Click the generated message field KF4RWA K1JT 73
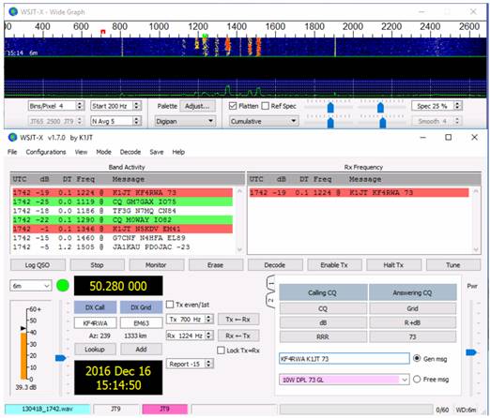This screenshot has width=490, height=418. click(345, 359)
